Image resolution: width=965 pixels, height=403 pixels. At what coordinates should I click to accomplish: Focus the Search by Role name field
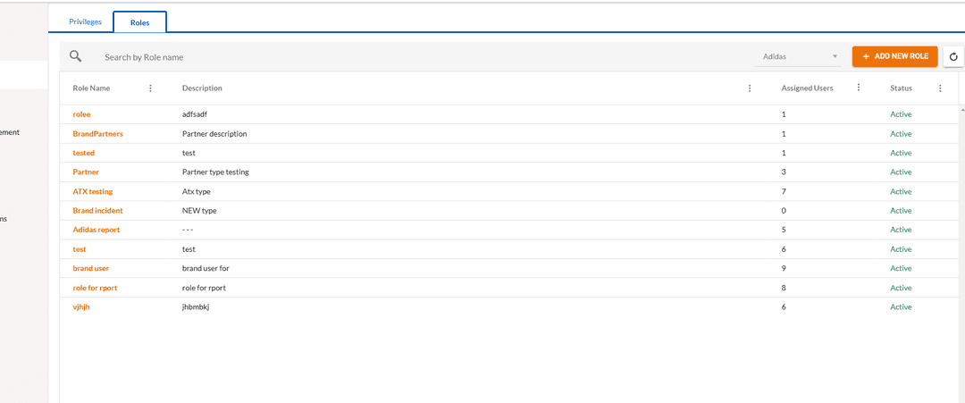pyautogui.click(x=424, y=57)
